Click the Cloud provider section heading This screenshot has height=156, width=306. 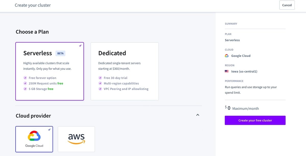33,116
